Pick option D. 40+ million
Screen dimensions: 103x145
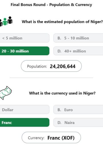(78, 51)
